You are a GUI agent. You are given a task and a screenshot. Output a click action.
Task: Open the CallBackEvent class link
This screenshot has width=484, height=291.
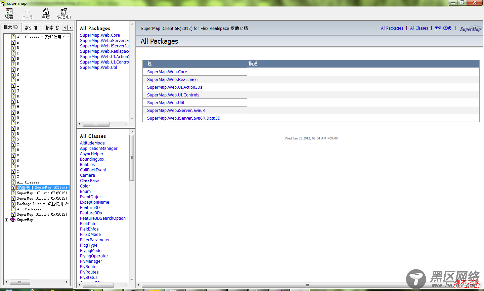pyautogui.click(x=93, y=170)
